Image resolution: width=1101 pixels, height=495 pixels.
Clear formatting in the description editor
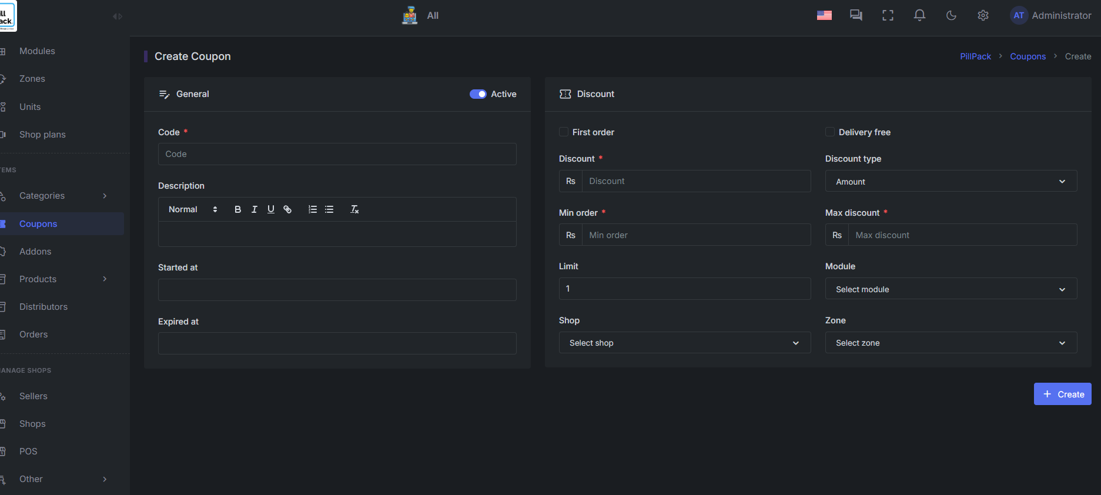(354, 209)
